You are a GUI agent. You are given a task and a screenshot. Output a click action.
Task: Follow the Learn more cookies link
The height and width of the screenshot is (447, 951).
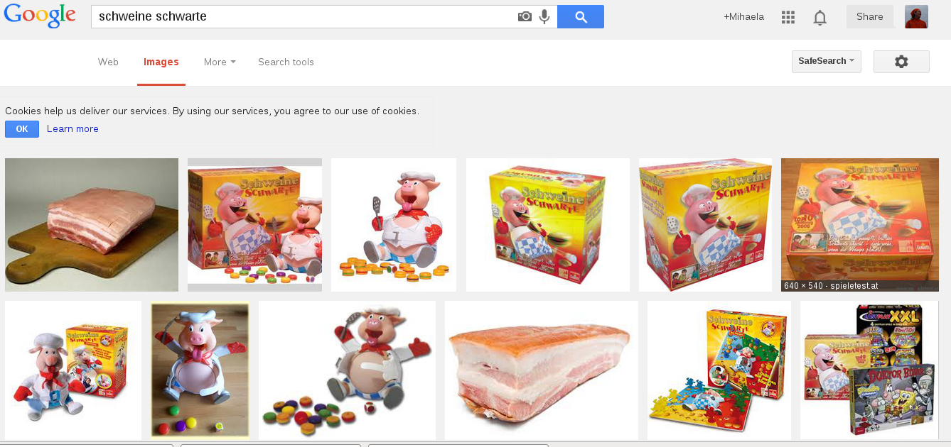[x=72, y=129]
